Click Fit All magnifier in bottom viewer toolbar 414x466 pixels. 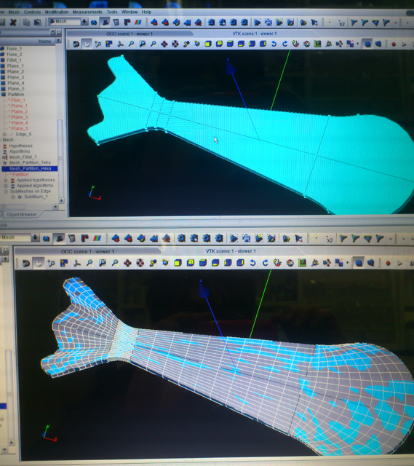(89, 263)
